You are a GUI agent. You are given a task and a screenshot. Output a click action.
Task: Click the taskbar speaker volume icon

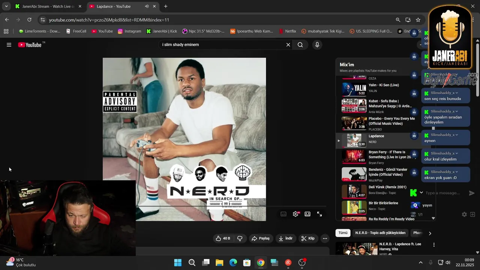(448, 262)
